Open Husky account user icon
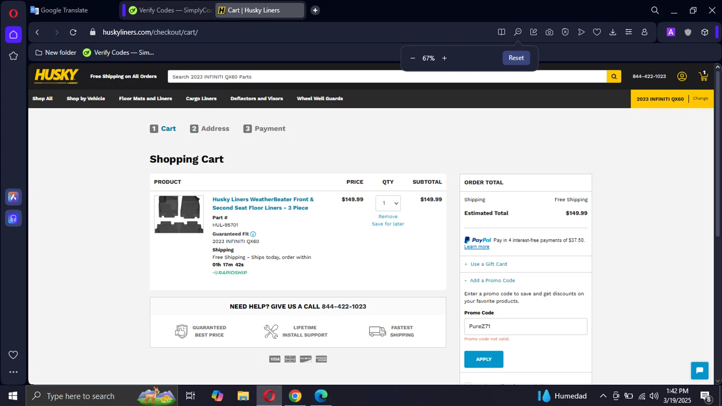The width and height of the screenshot is (722, 406). pyautogui.click(x=682, y=76)
